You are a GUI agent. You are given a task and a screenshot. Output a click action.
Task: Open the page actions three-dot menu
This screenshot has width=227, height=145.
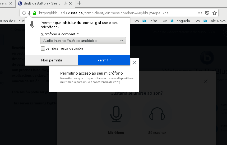point(200,13)
